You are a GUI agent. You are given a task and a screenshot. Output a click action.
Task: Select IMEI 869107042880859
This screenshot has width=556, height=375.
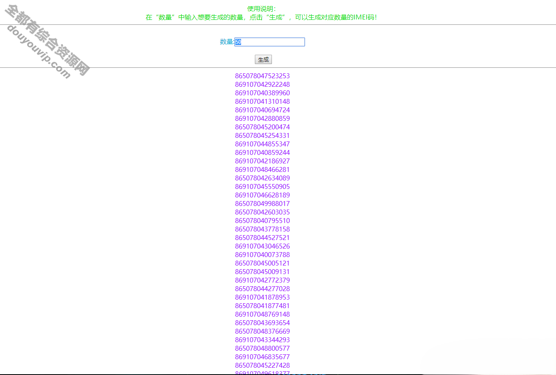pyautogui.click(x=263, y=118)
